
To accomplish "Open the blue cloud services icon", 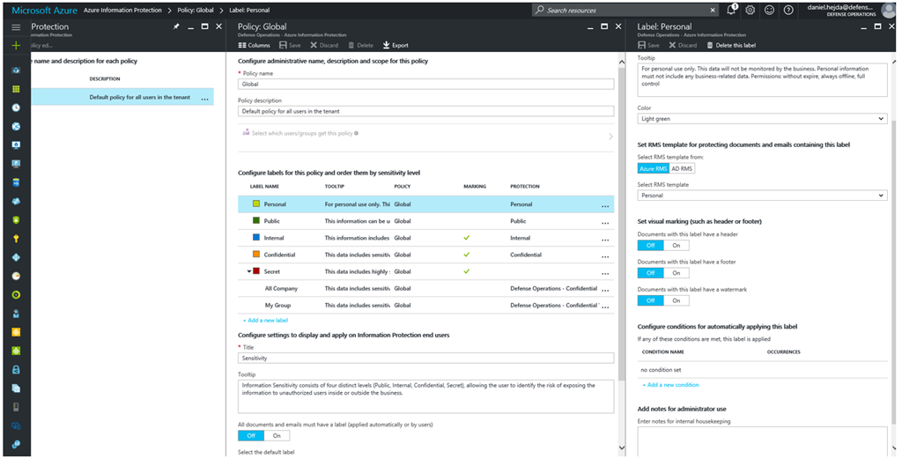I will tap(16, 202).
